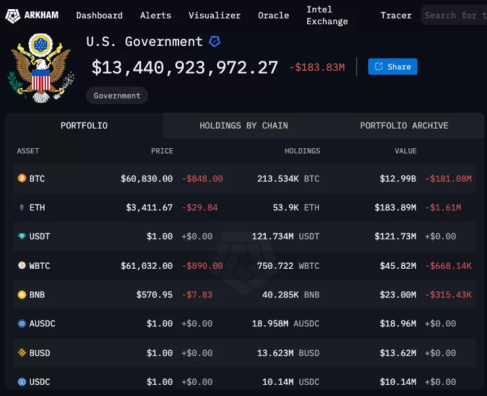The width and height of the screenshot is (487, 396).
Task: Open the Portfolio Archive tab
Action: point(404,125)
